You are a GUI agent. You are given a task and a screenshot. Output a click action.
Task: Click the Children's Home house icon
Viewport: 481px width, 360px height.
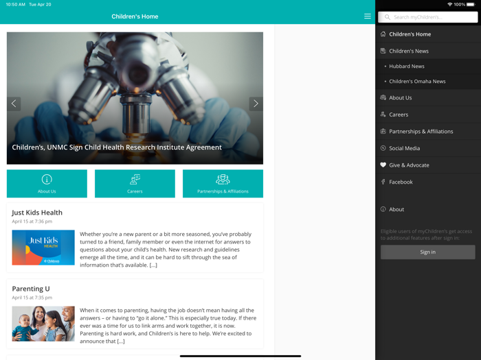(383, 34)
